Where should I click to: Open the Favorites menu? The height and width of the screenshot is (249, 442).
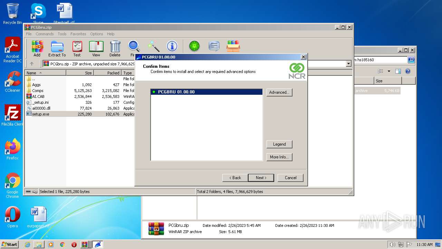pyautogui.click(x=78, y=34)
